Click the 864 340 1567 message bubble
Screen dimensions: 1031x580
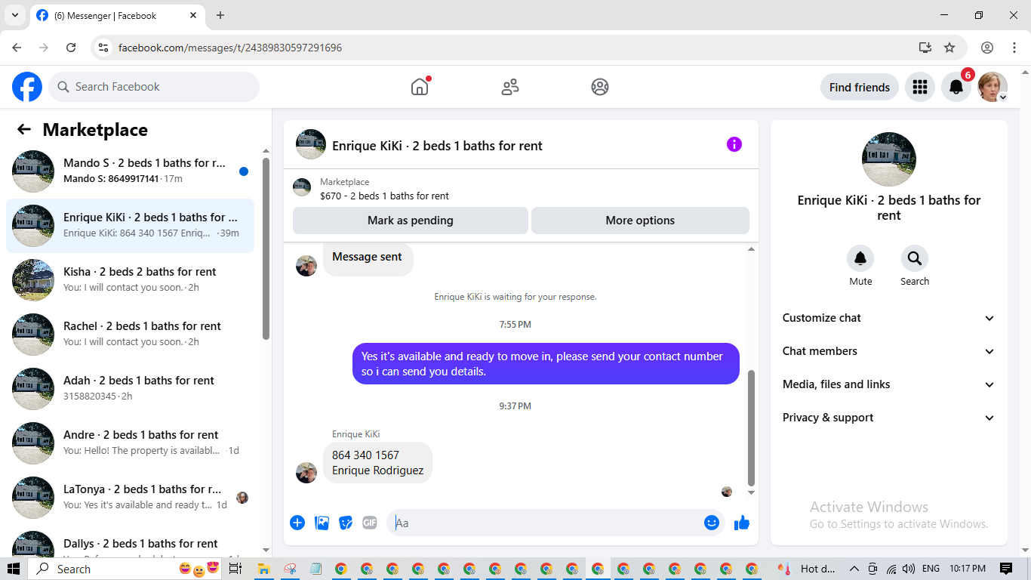(377, 463)
